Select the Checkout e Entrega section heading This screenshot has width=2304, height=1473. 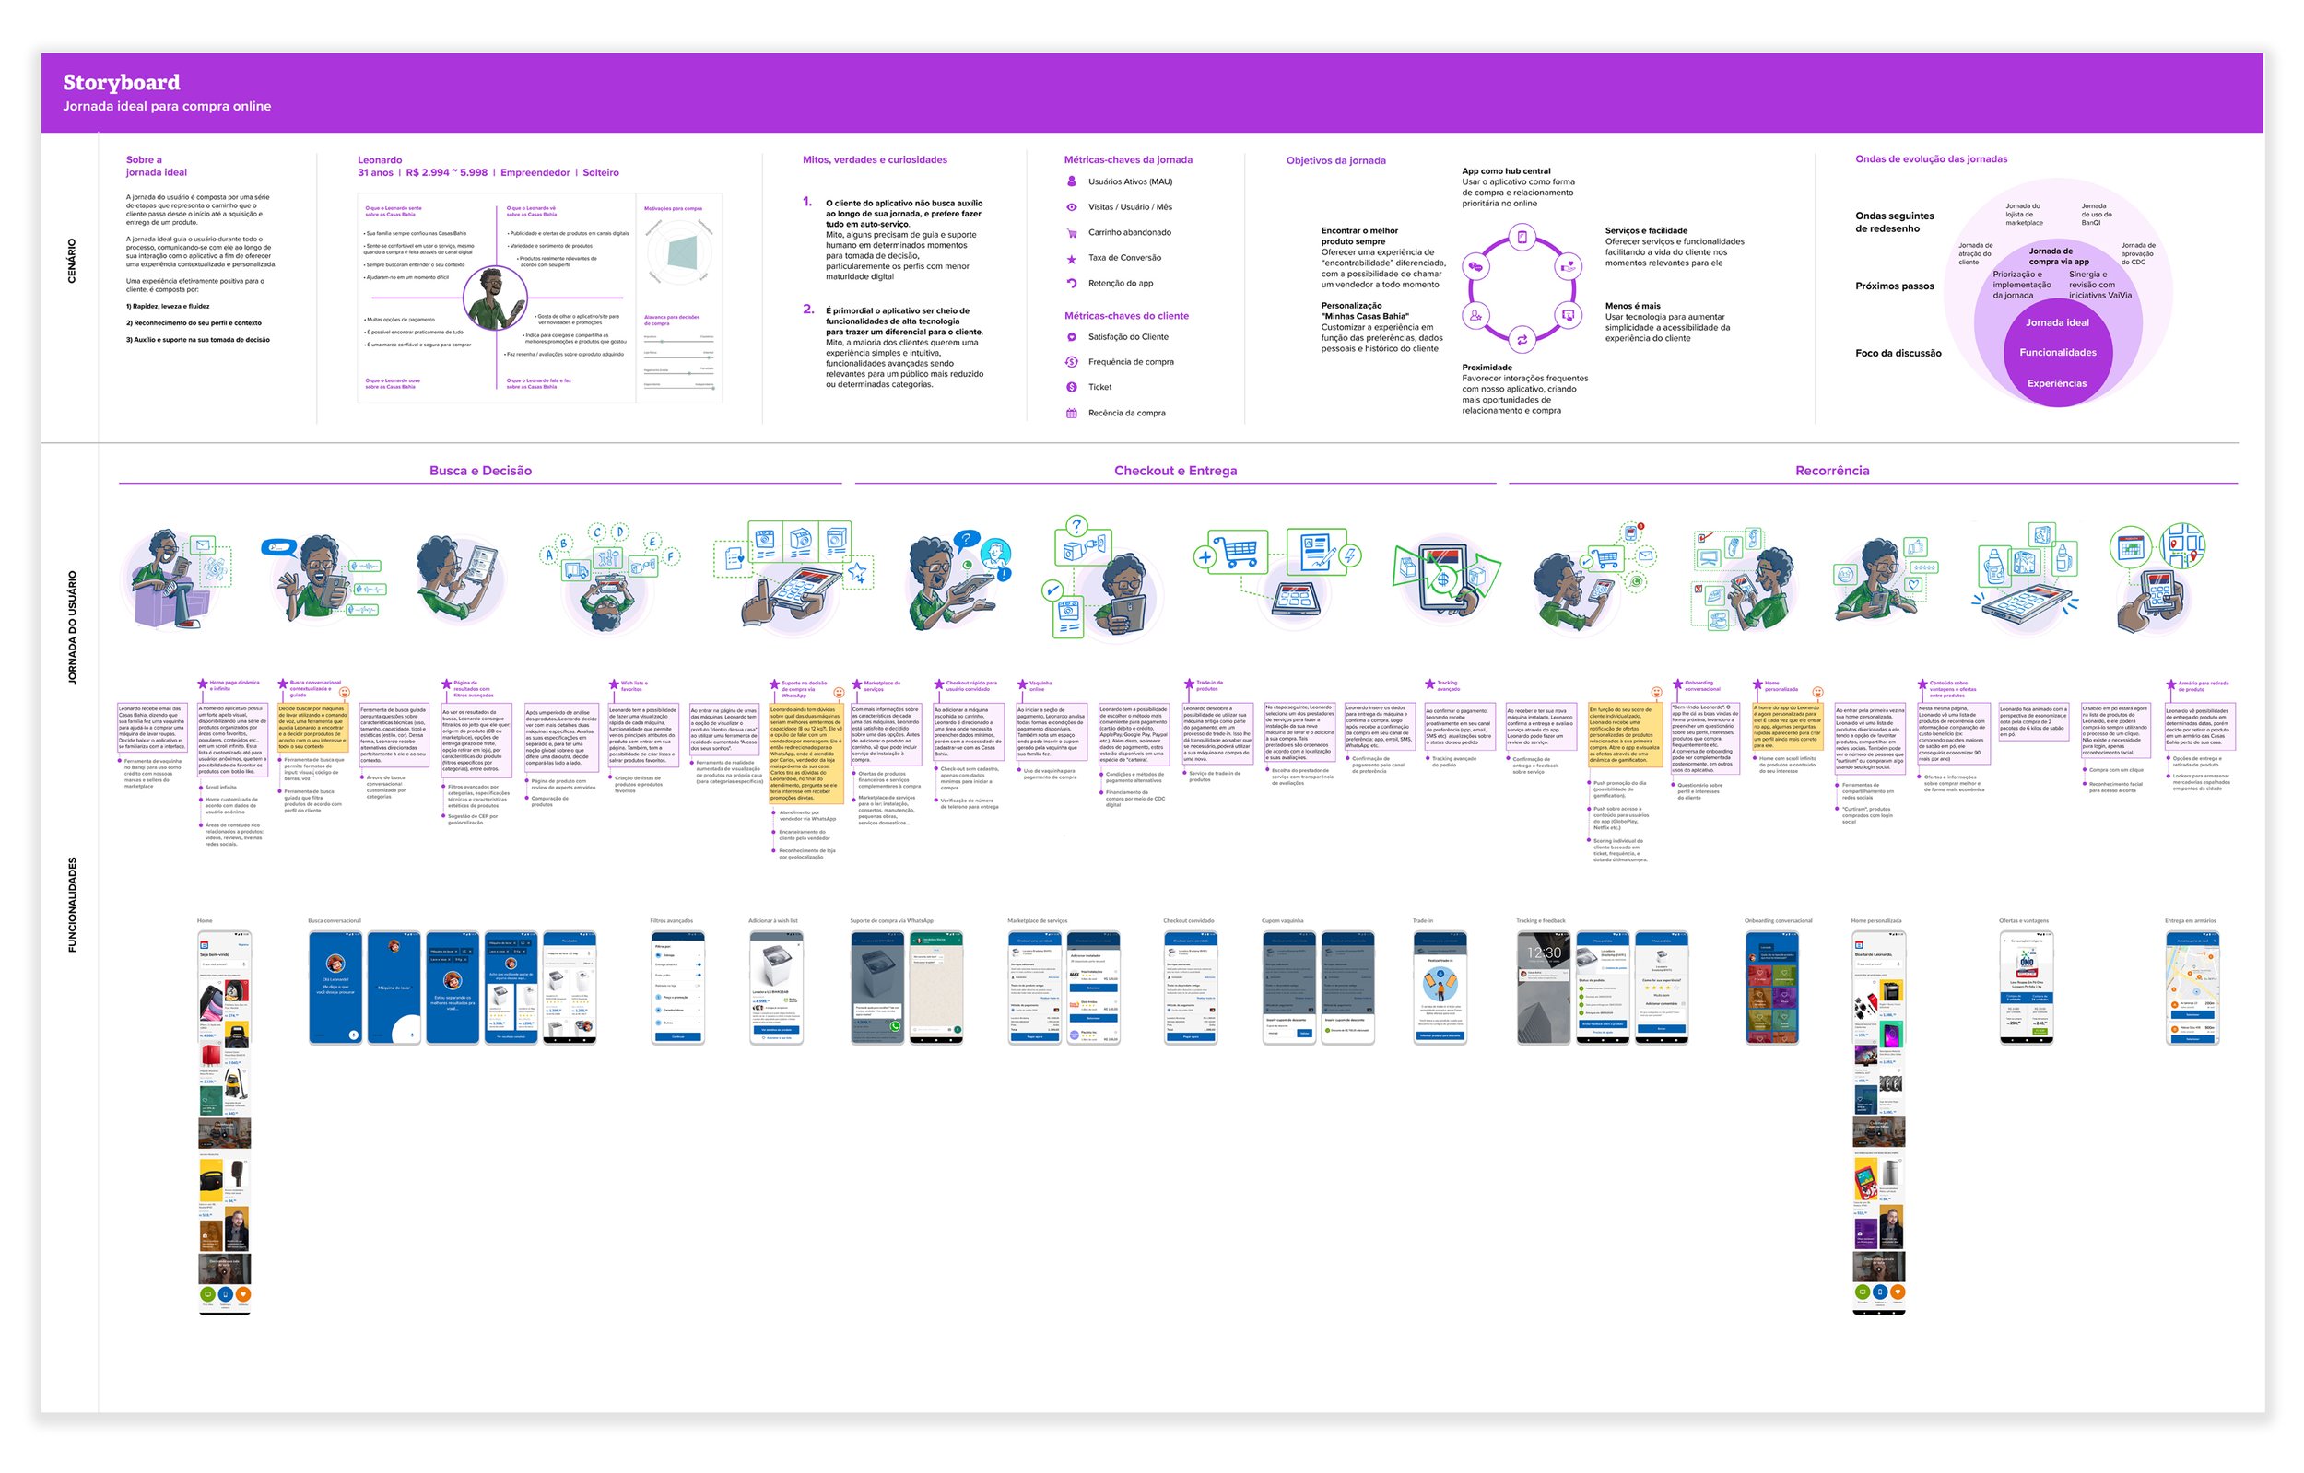coord(1175,471)
